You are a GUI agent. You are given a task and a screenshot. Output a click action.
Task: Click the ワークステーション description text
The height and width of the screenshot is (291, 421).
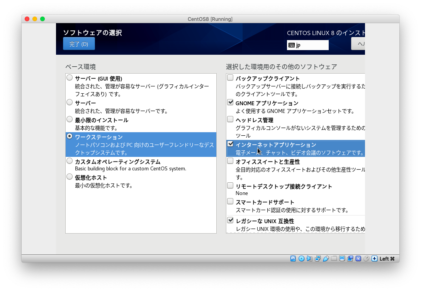point(144,149)
